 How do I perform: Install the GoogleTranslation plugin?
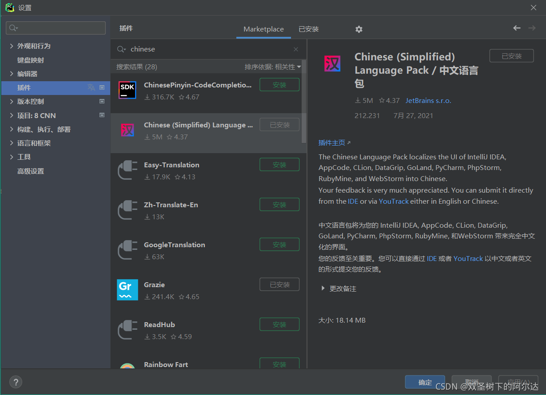279,245
